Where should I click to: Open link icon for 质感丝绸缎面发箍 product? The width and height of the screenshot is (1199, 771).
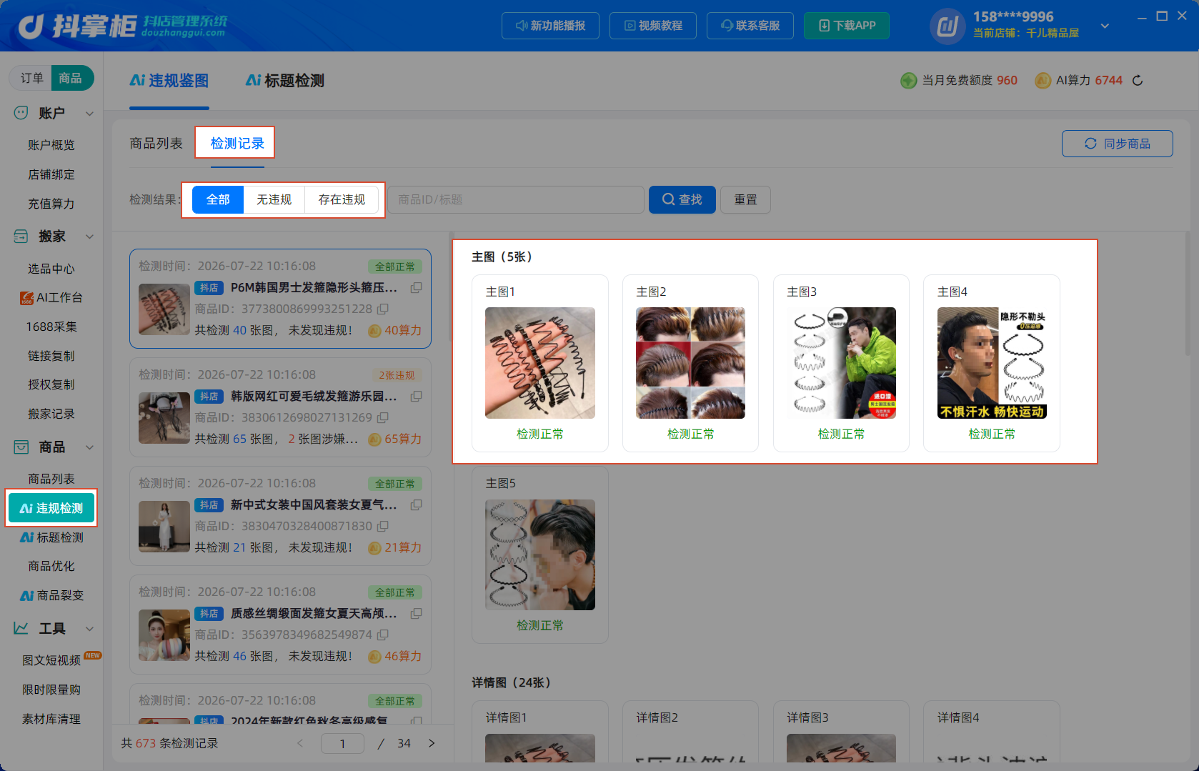pyautogui.click(x=416, y=613)
